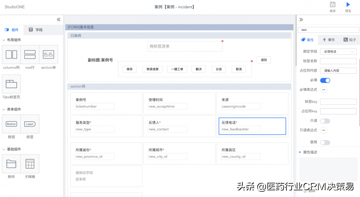Screen dimensions: 360x197
Task: Click the StudioONE logo text
Action: coord(15,7)
